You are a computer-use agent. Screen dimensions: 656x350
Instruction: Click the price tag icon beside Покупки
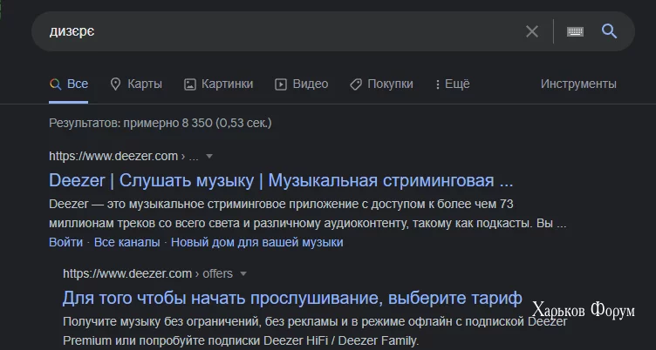pyautogui.click(x=356, y=84)
